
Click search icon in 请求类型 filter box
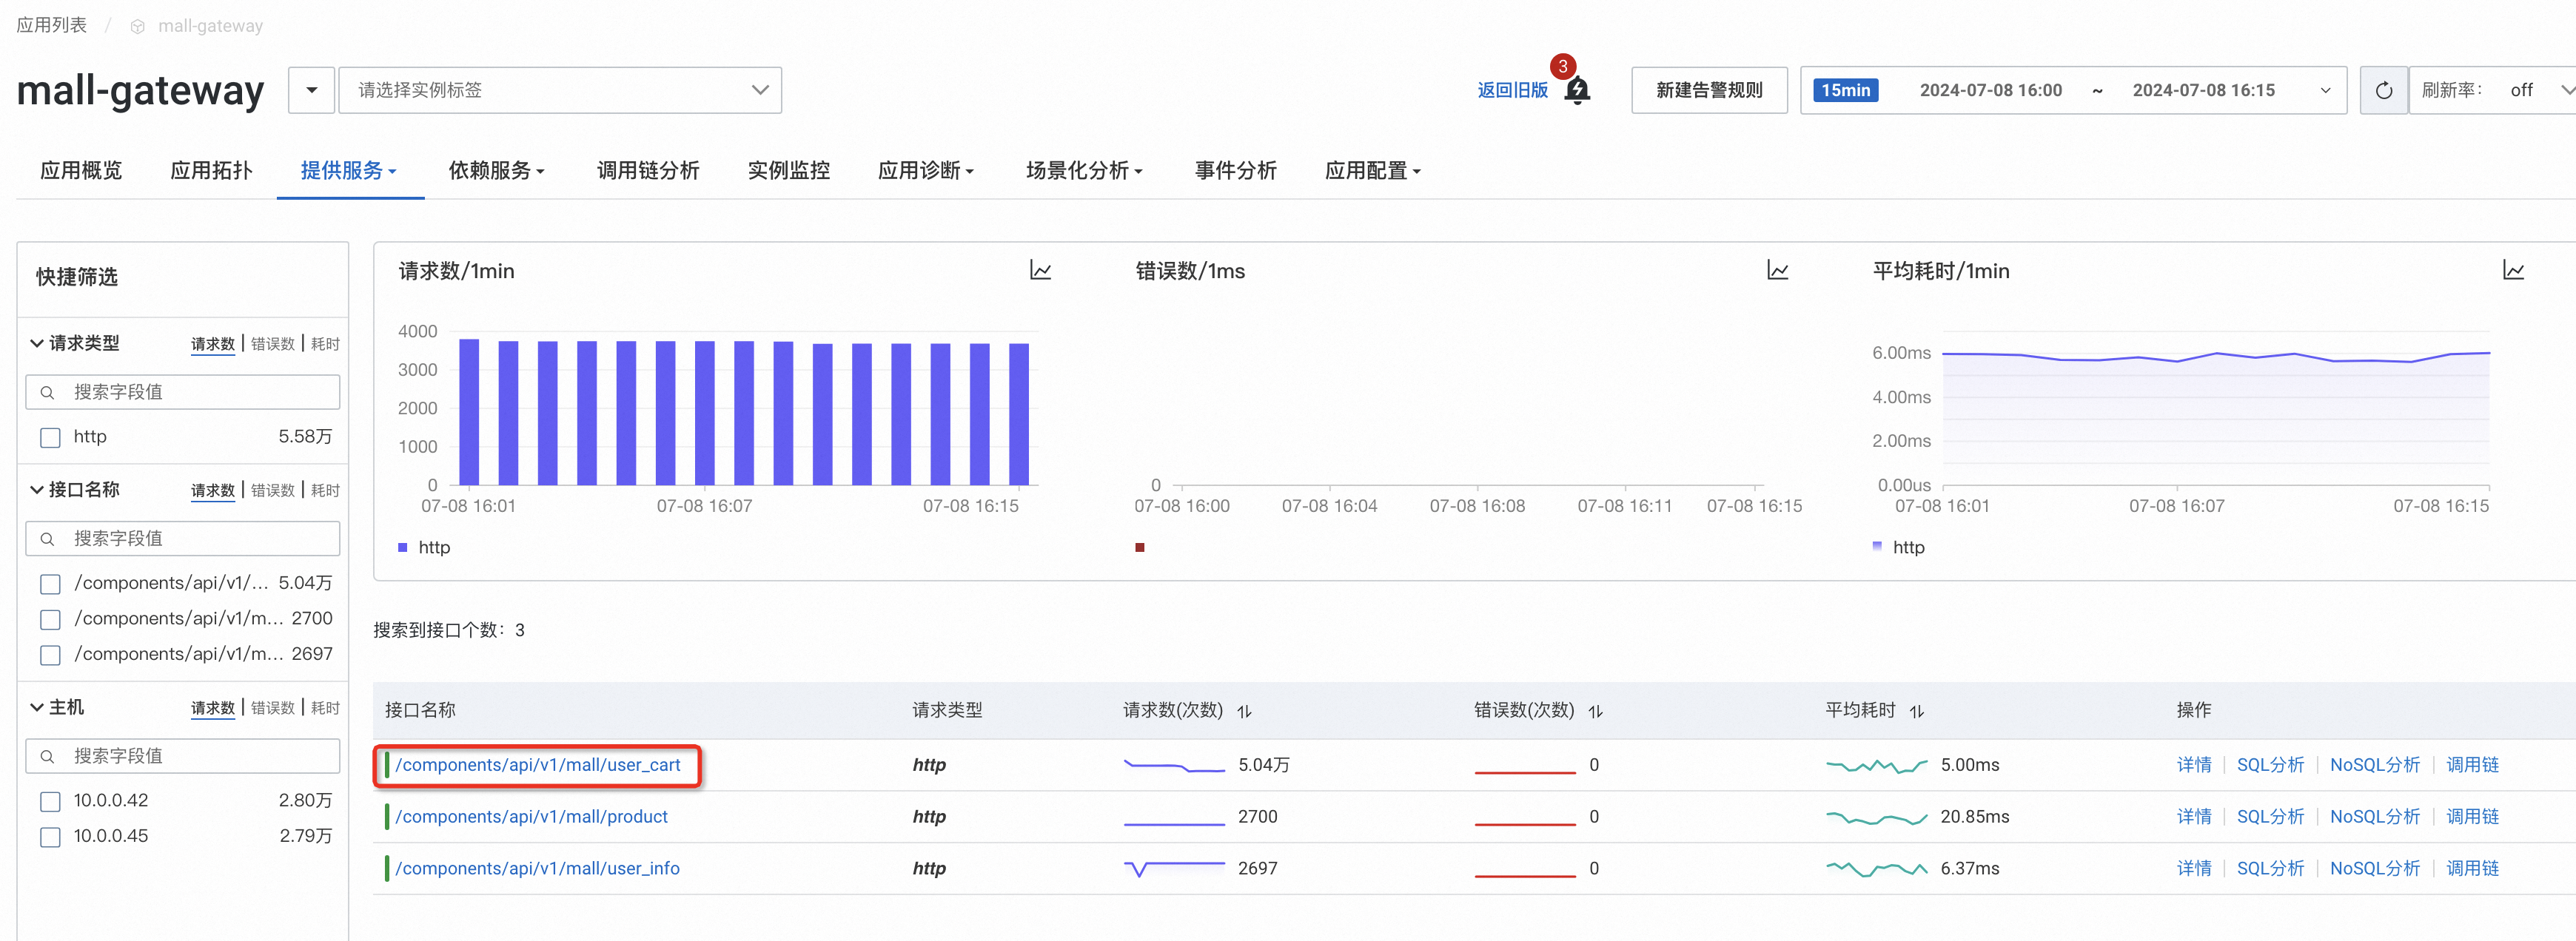(47, 393)
